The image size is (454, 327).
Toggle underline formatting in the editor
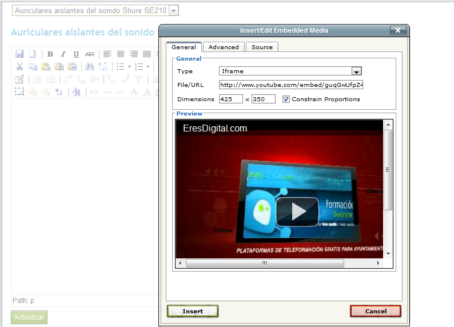(76, 54)
